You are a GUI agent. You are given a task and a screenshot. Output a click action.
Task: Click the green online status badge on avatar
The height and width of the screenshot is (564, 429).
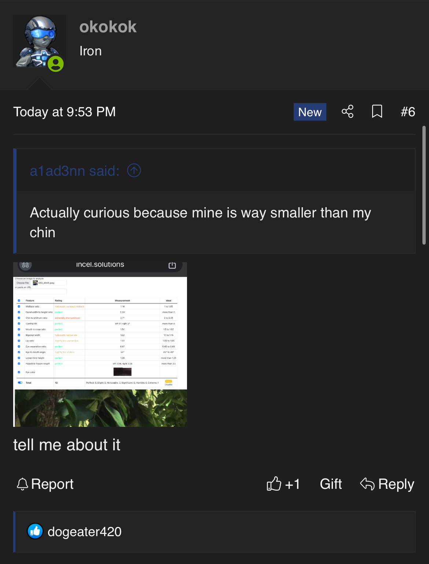[56, 64]
